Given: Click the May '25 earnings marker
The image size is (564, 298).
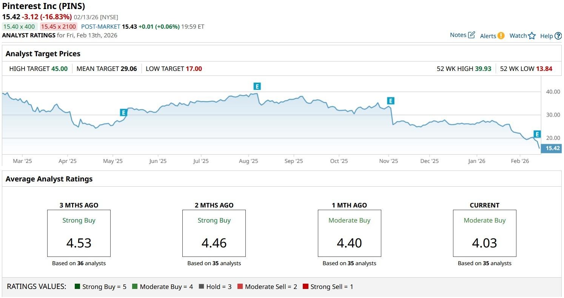Looking at the screenshot, I should click(x=123, y=112).
